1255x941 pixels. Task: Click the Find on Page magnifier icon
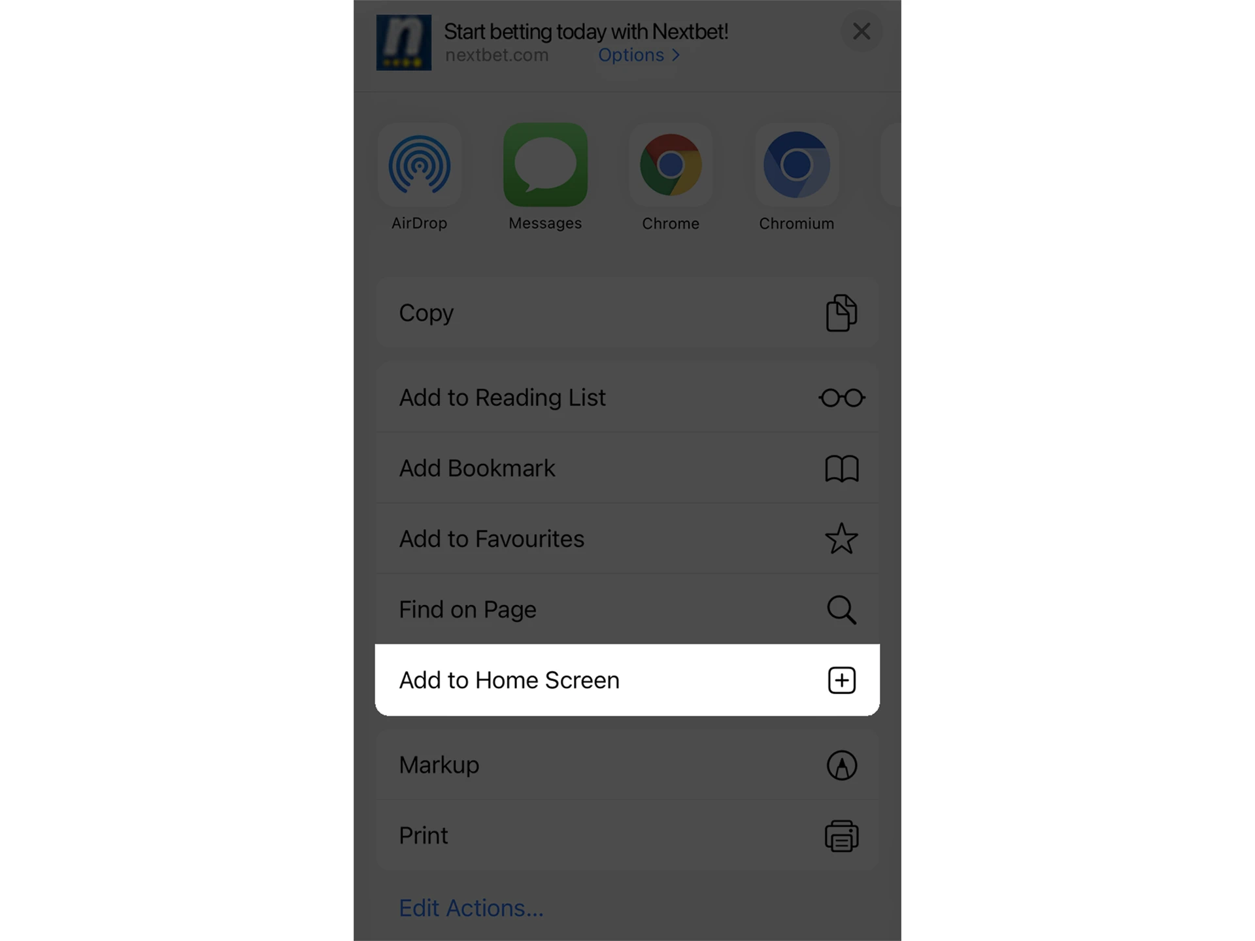tap(841, 609)
